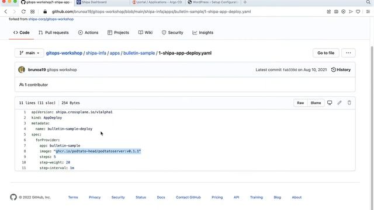Open footer About link

point(297,197)
